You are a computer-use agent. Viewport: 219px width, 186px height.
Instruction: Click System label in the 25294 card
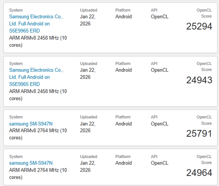click(x=16, y=10)
